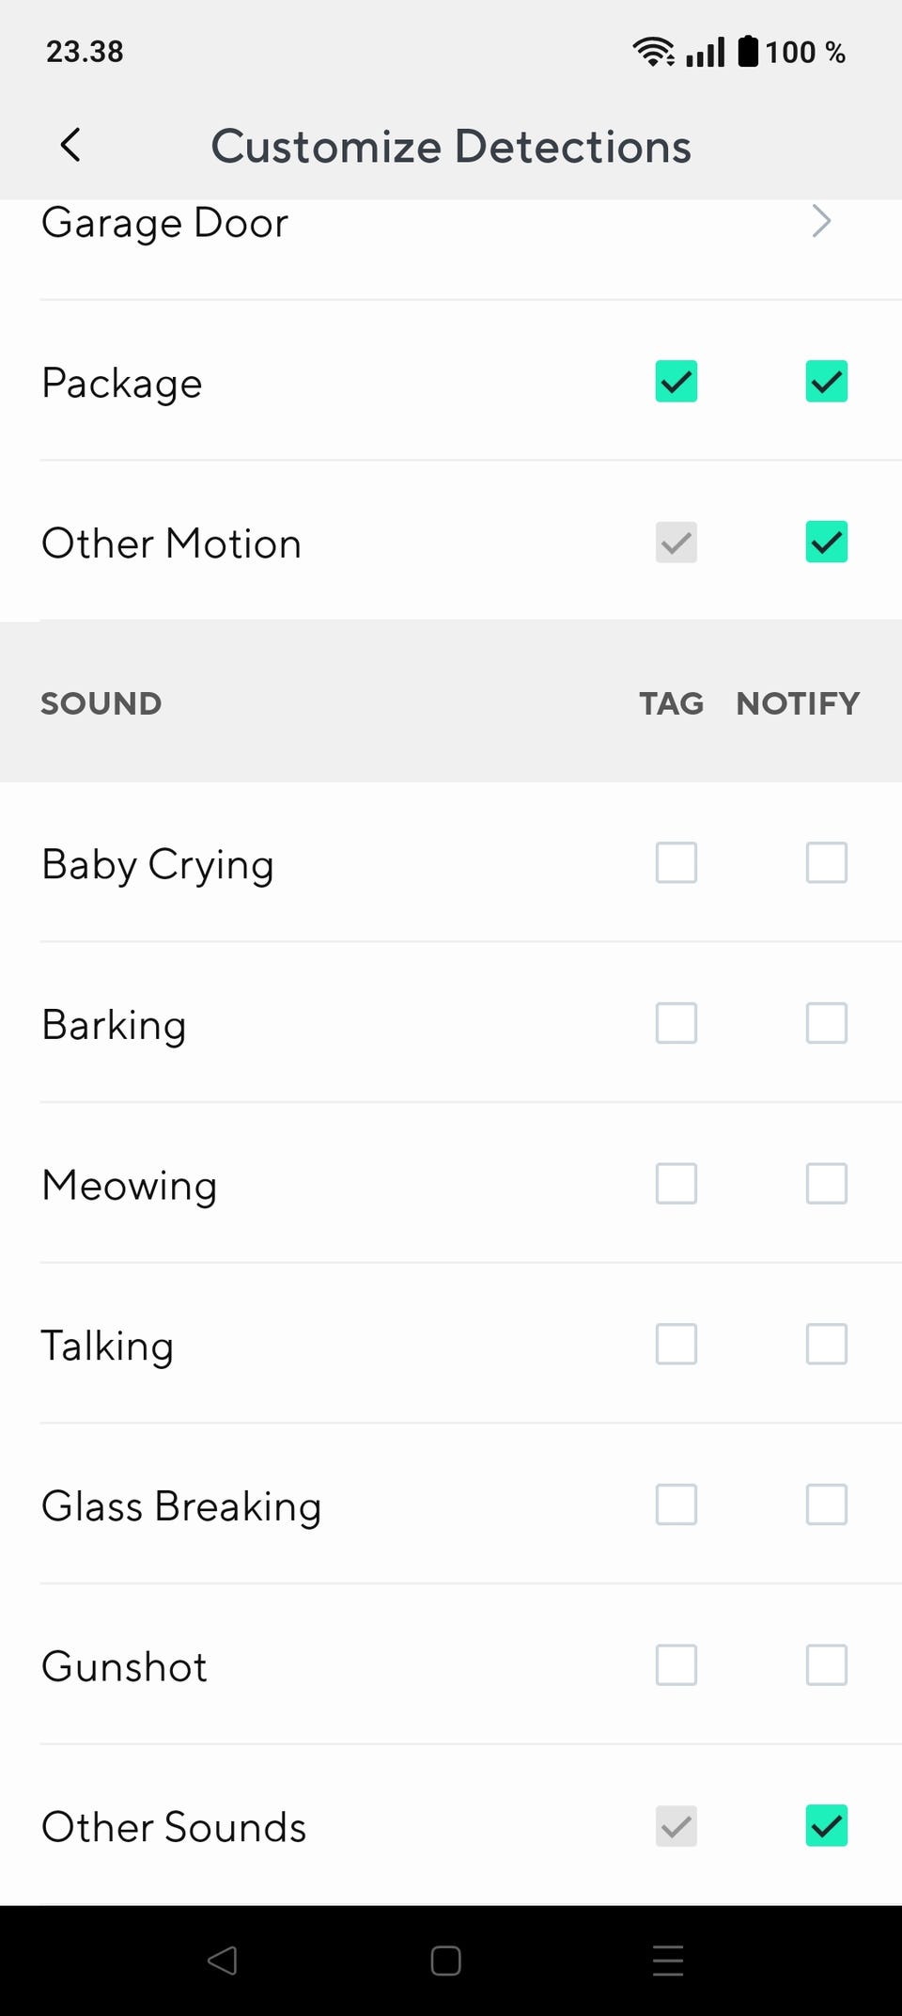Image resolution: width=902 pixels, height=2016 pixels.
Task: Enable Talking notify checkbox
Action: [x=827, y=1345]
